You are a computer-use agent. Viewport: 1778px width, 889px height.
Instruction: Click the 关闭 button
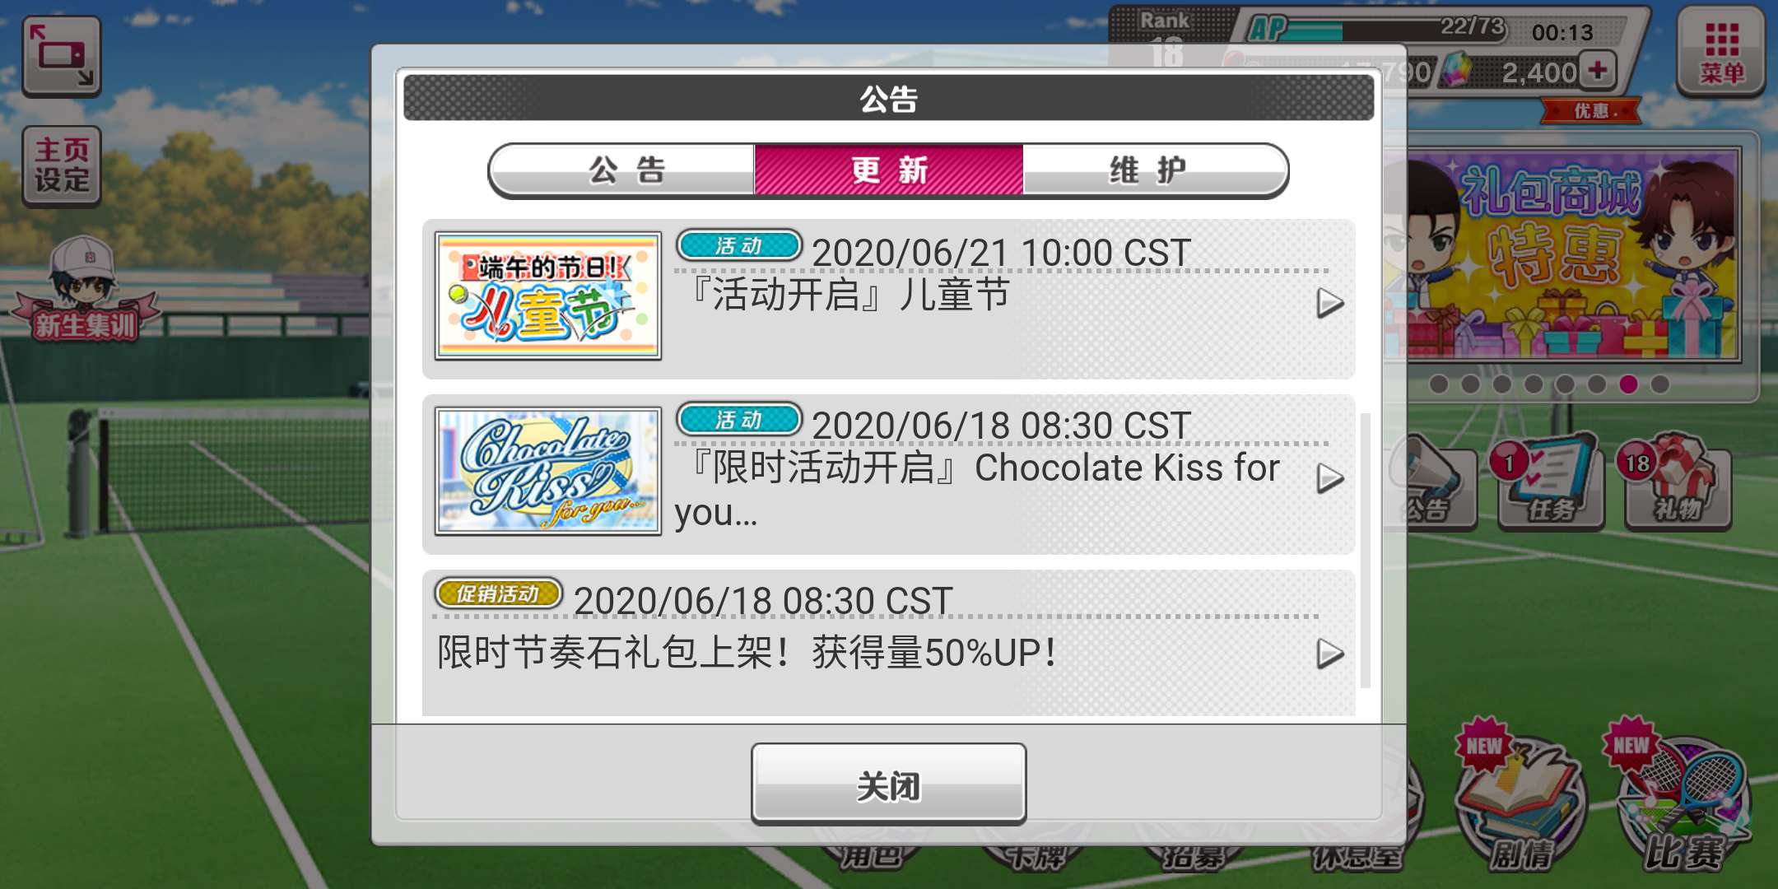[888, 784]
